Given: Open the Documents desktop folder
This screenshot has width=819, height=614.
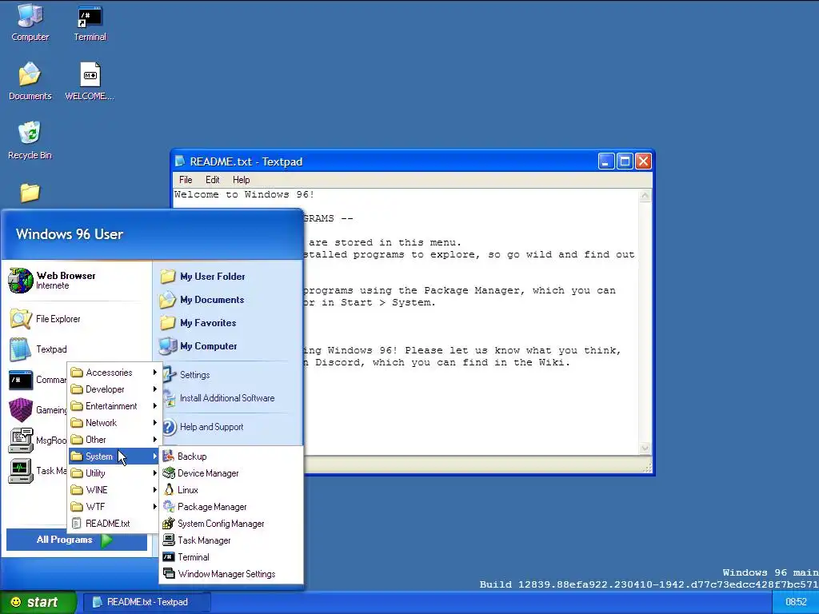Looking at the screenshot, I should click(30, 82).
